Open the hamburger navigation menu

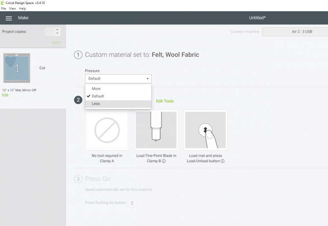coord(9,18)
